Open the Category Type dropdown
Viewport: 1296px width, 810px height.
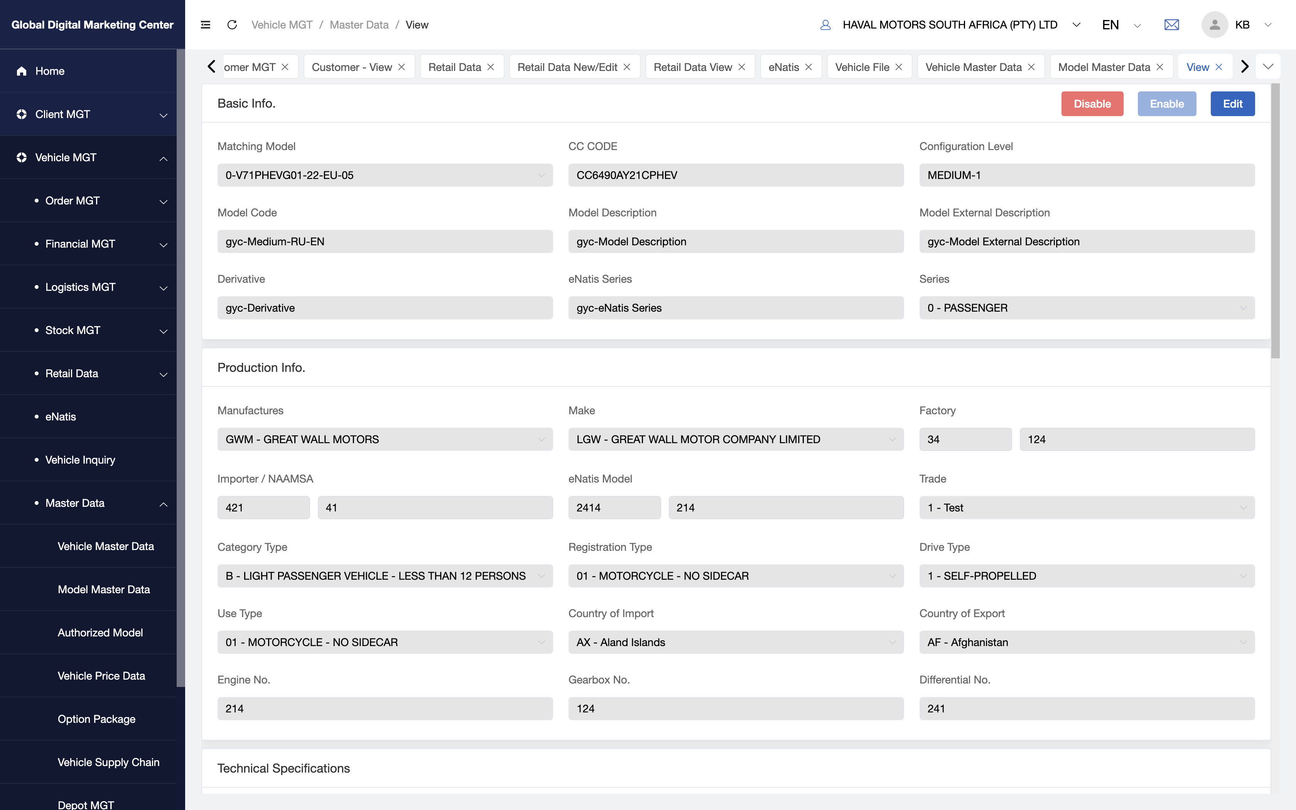(x=385, y=576)
